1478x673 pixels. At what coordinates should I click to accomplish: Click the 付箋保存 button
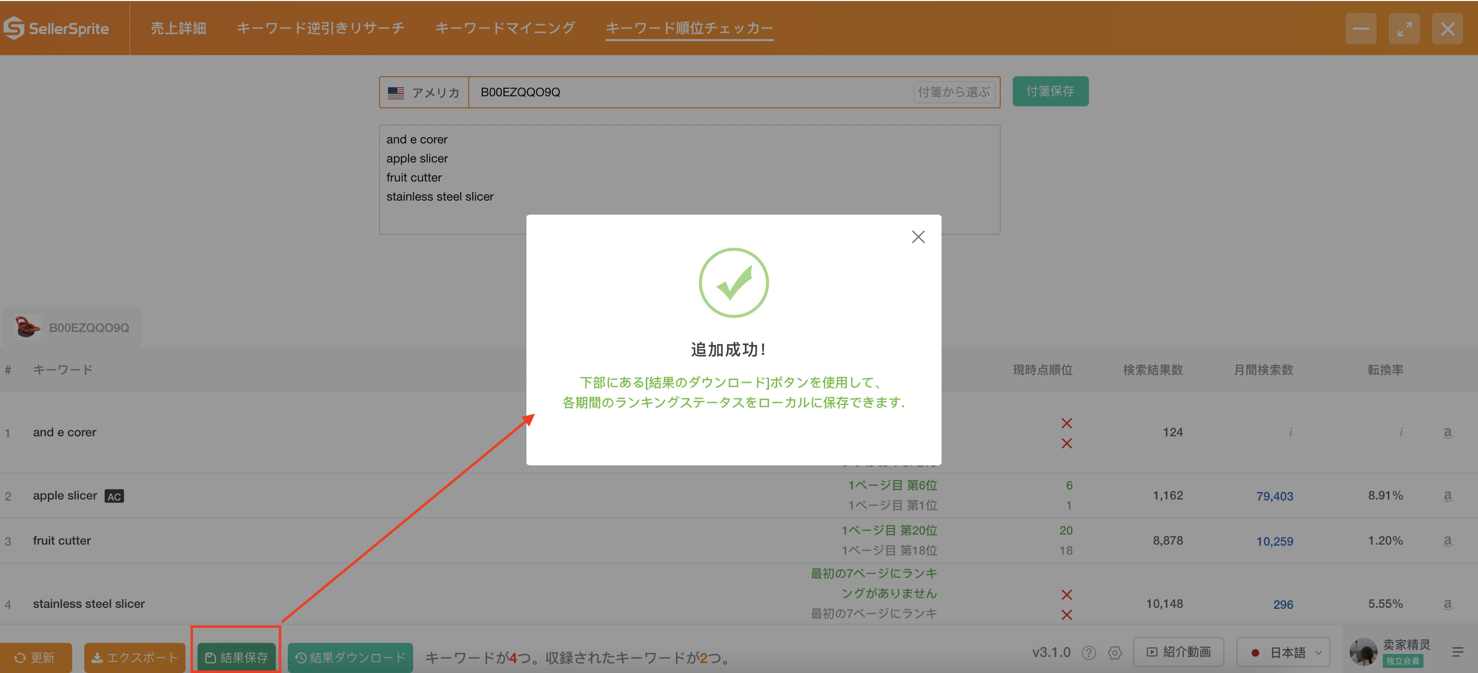(1050, 91)
